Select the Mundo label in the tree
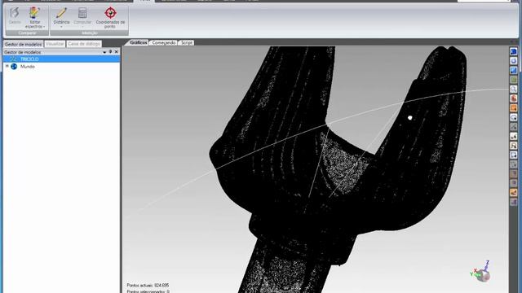522x293 pixels. [27, 67]
